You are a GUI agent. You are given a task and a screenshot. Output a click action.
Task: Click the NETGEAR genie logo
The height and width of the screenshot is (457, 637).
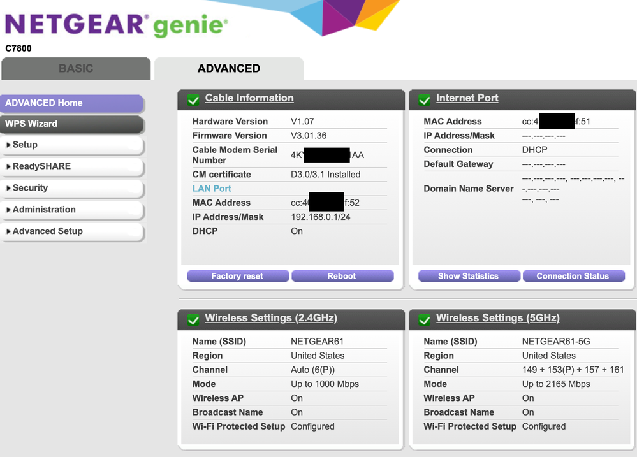pos(116,24)
